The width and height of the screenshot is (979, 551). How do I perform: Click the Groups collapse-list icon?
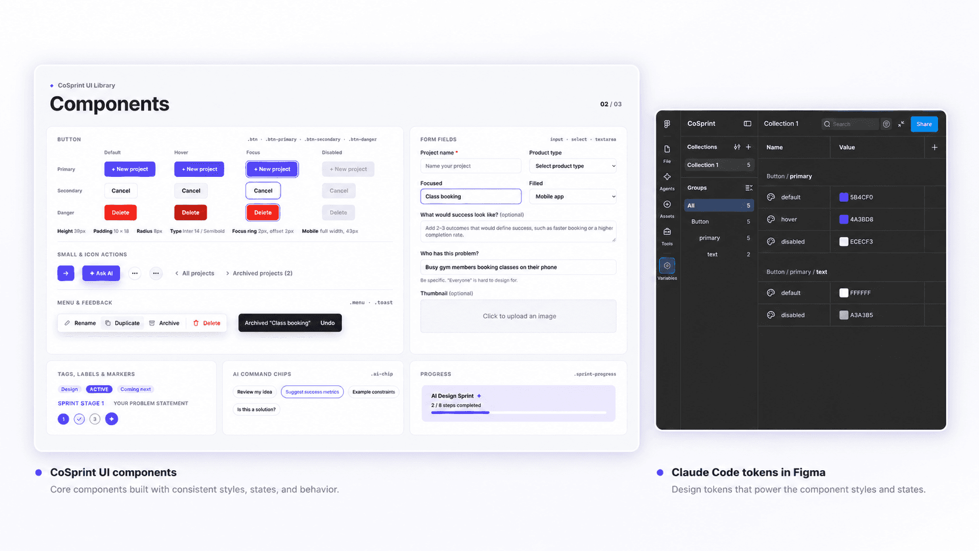(x=748, y=188)
